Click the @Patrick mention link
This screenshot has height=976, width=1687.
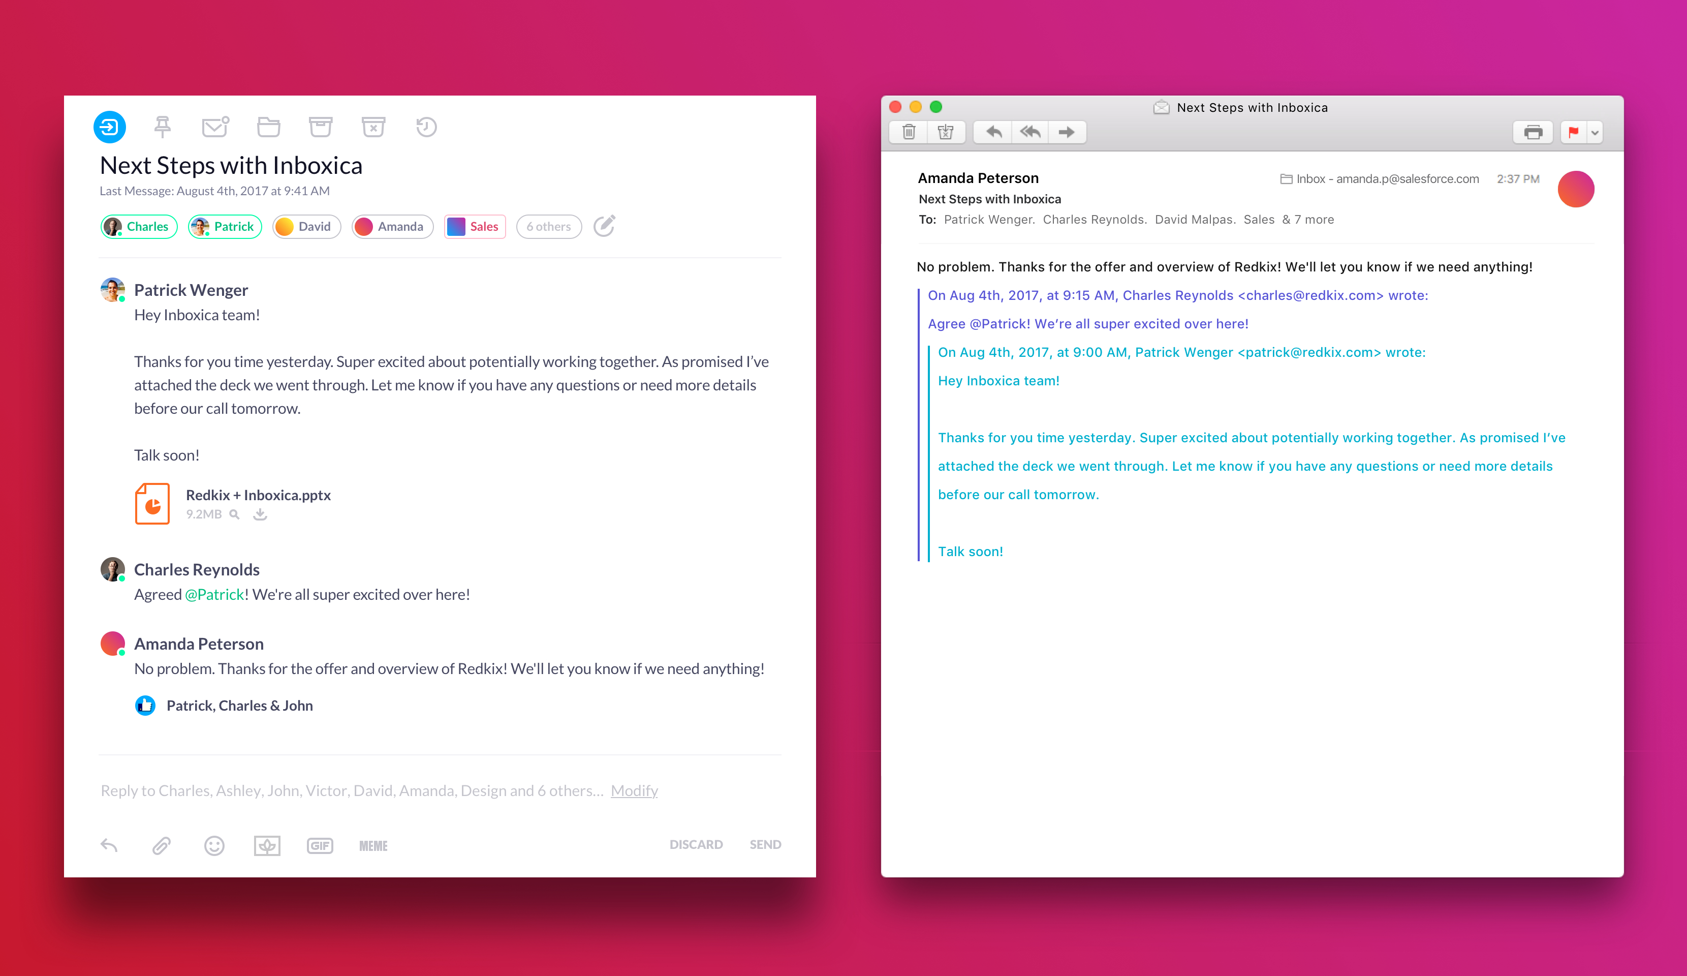tap(214, 595)
